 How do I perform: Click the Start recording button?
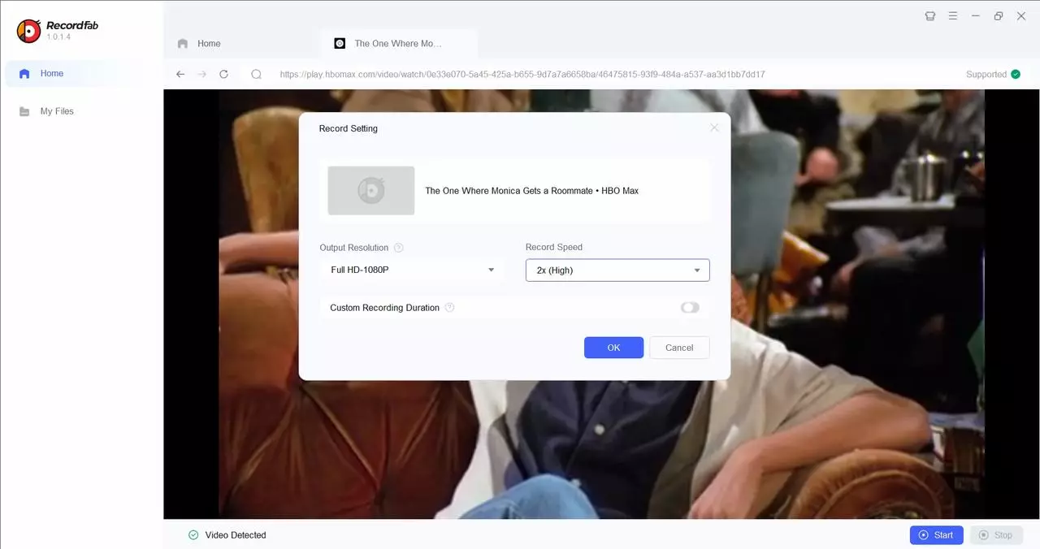937,535
